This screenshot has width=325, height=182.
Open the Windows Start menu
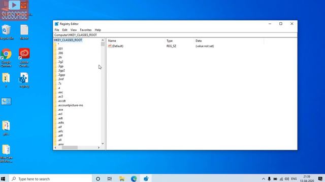(x=3, y=178)
